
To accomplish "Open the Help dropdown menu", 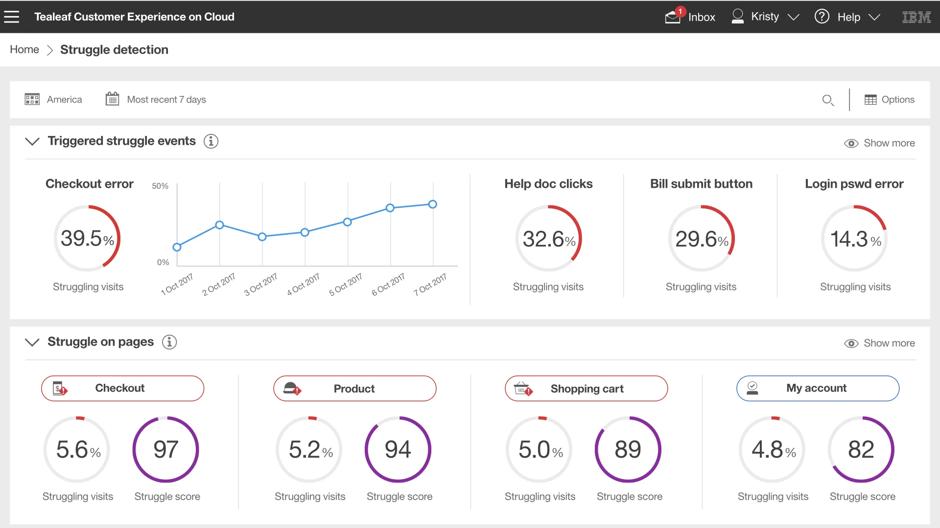I will point(848,17).
